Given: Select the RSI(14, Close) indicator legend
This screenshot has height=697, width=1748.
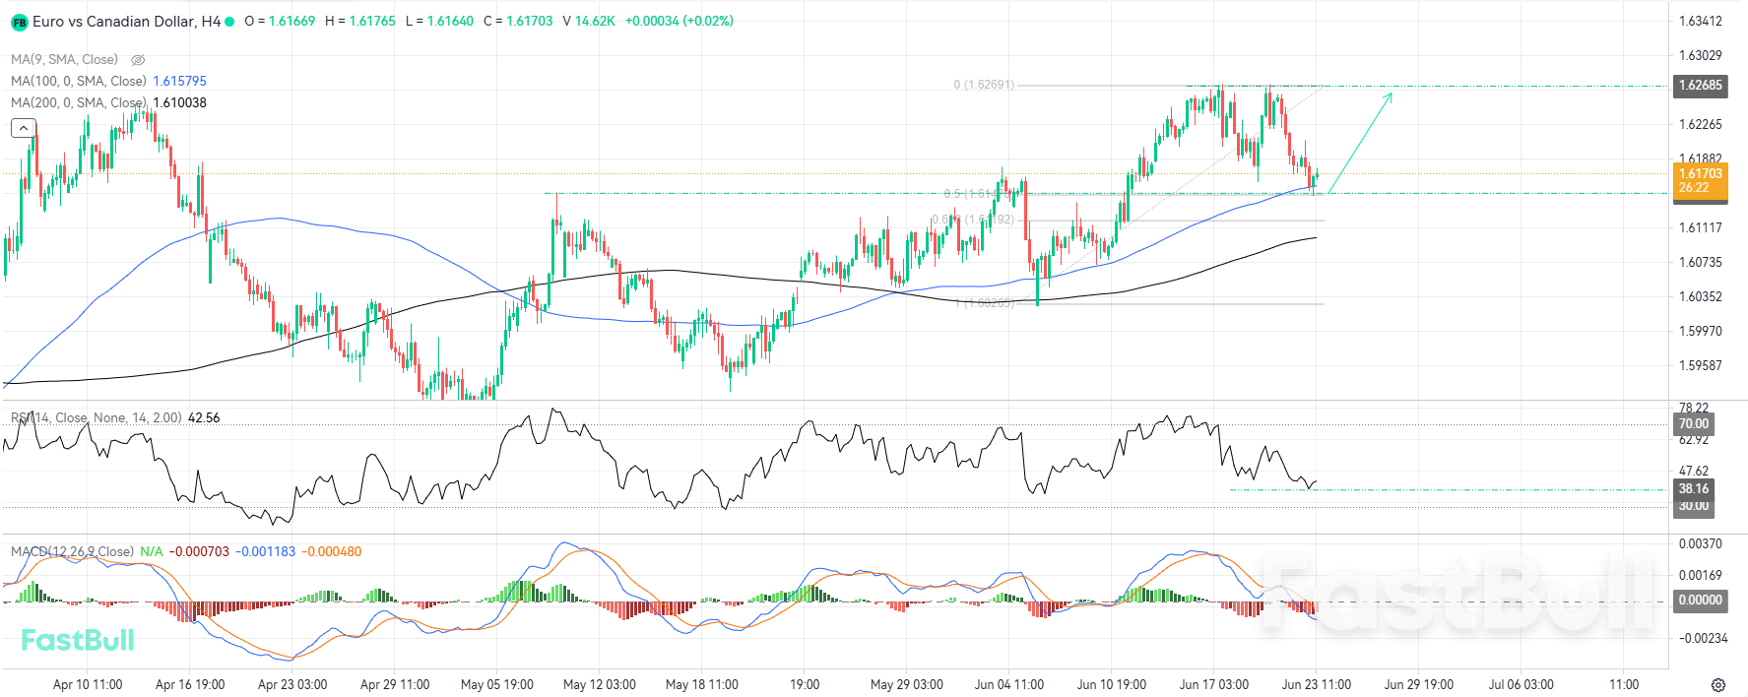Looking at the screenshot, I should click(x=97, y=418).
